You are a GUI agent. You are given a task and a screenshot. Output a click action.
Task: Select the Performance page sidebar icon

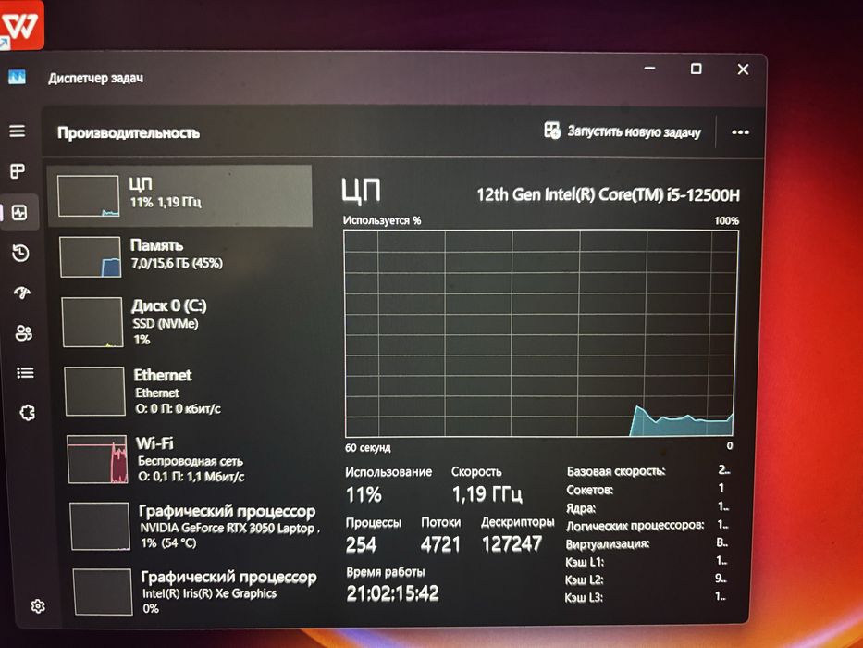pyautogui.click(x=19, y=213)
